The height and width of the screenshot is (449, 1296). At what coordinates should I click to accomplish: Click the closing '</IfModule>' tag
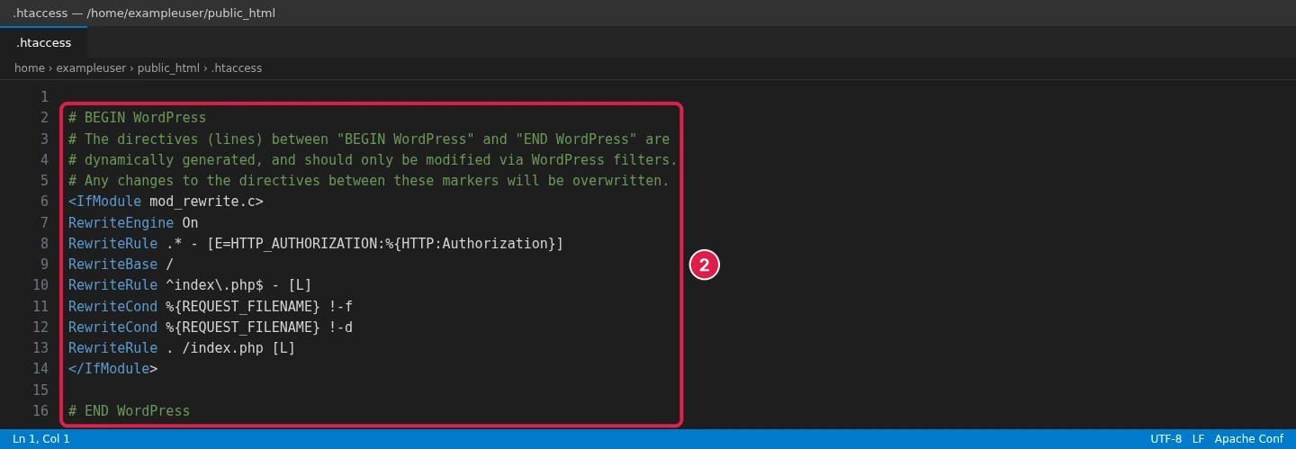(112, 369)
